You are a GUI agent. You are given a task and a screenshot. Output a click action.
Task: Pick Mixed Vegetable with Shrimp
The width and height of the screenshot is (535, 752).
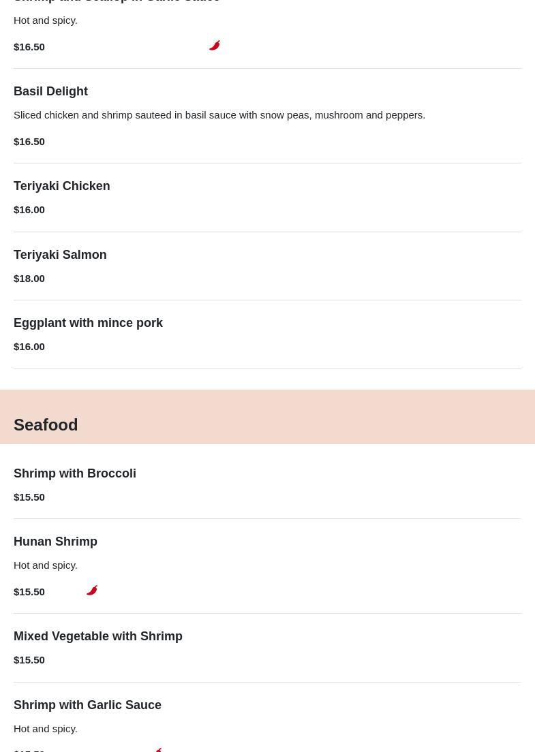coord(98,636)
